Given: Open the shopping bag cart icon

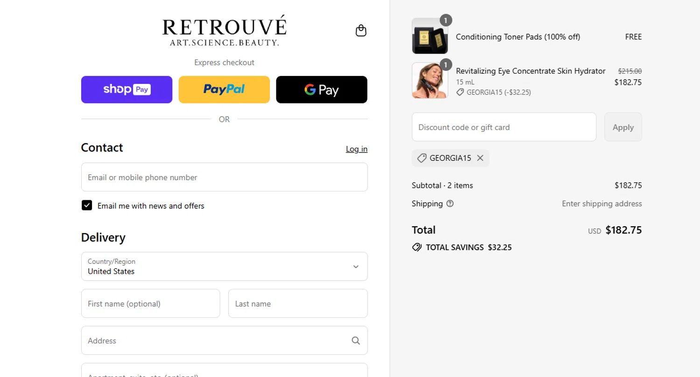Looking at the screenshot, I should 361,31.
